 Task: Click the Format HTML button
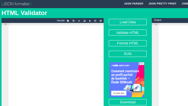pyautogui.click(x=127, y=43)
